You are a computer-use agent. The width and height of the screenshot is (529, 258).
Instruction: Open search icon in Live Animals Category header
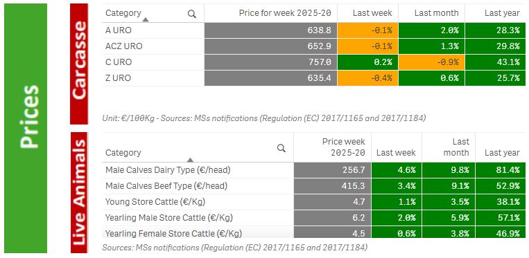click(281, 148)
